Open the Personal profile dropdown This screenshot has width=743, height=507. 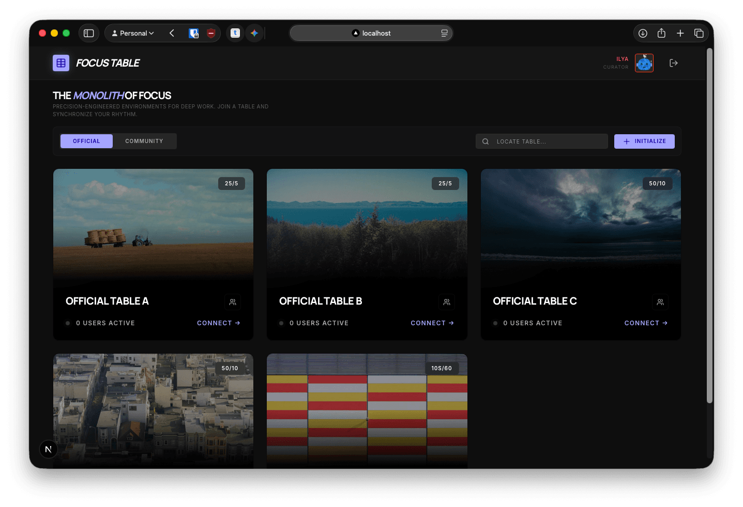click(x=133, y=33)
